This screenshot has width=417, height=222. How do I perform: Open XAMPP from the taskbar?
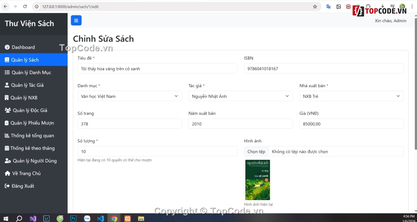click(x=128, y=218)
